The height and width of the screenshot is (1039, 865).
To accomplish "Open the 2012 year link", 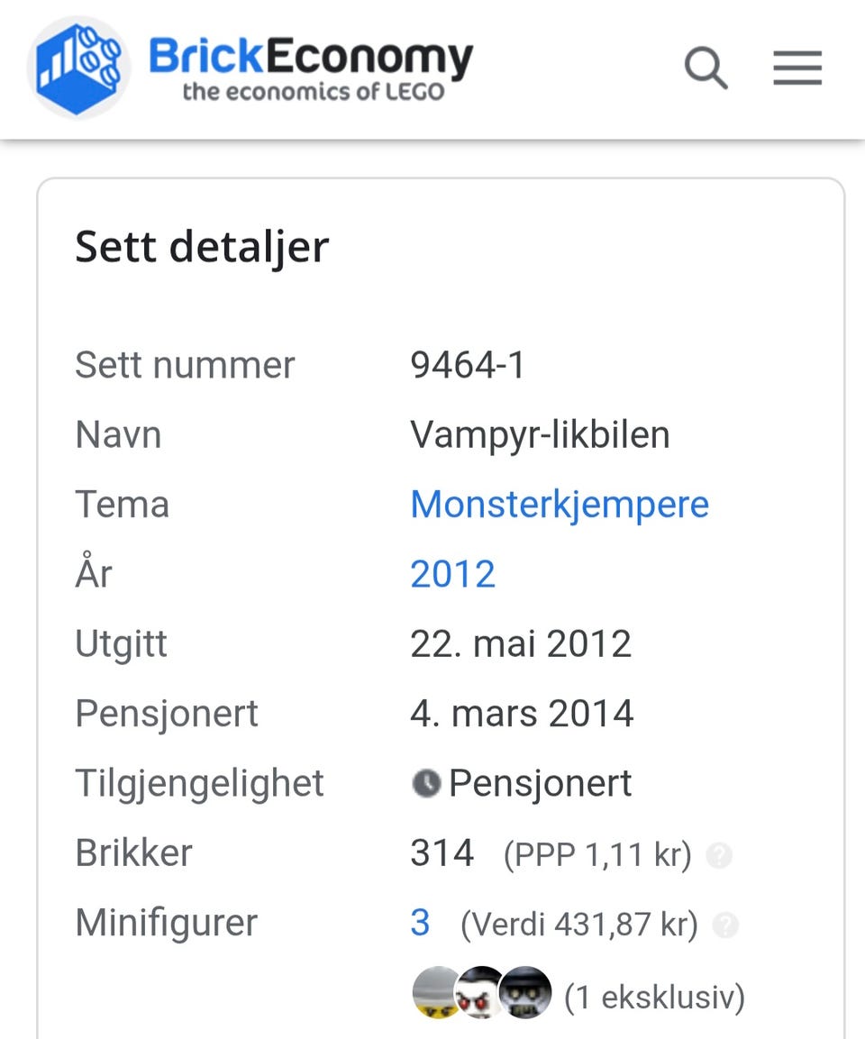I will 452,574.
